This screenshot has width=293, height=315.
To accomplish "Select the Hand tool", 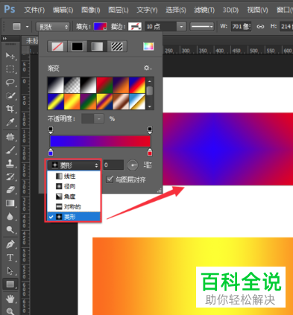I will [x=10, y=299].
